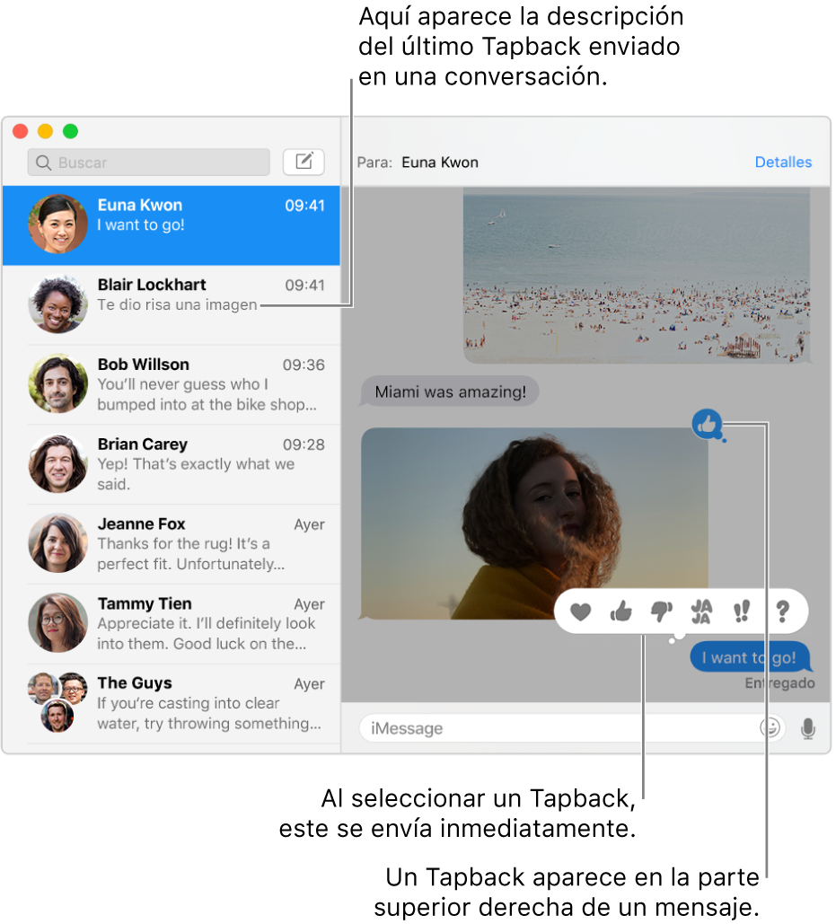The width and height of the screenshot is (836, 924).
Task: Open the Tammy Tien conversation name
Action: point(145,603)
